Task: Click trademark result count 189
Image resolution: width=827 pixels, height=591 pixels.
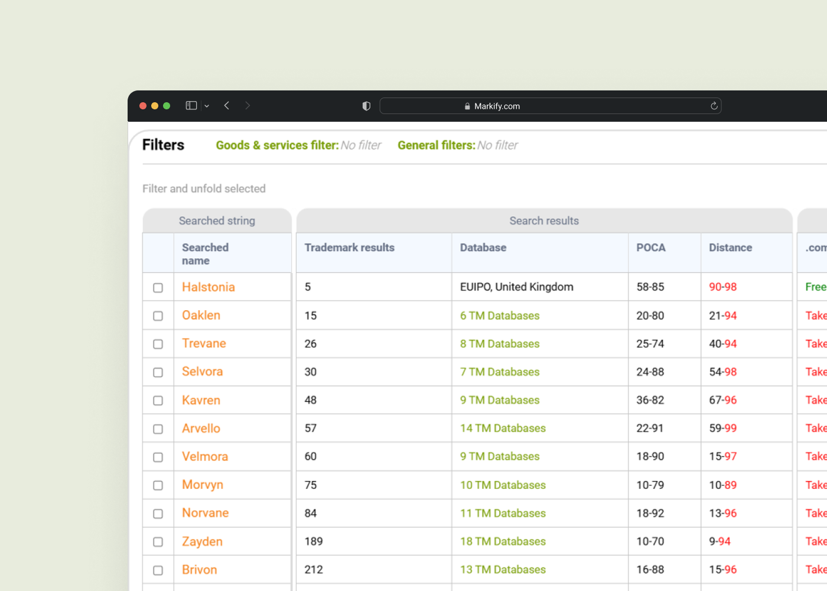Action: [314, 541]
